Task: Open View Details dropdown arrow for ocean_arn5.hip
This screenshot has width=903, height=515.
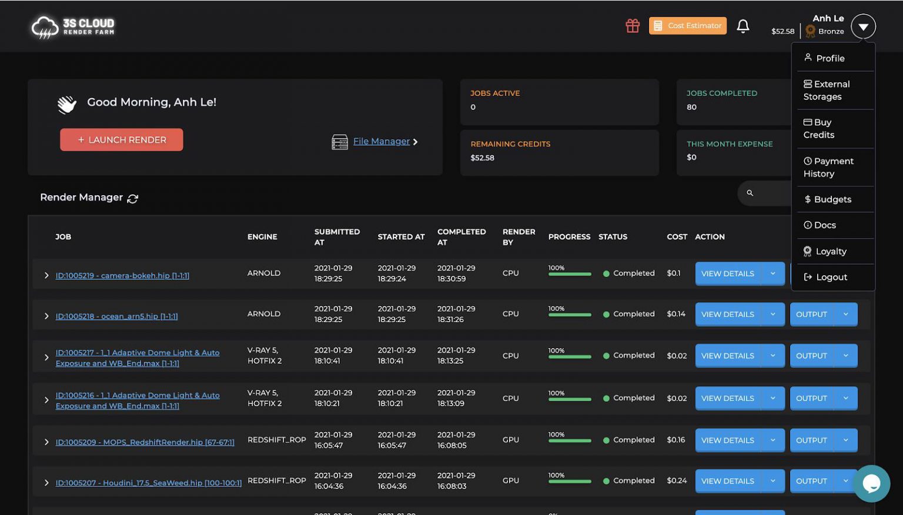Action: [772, 315]
